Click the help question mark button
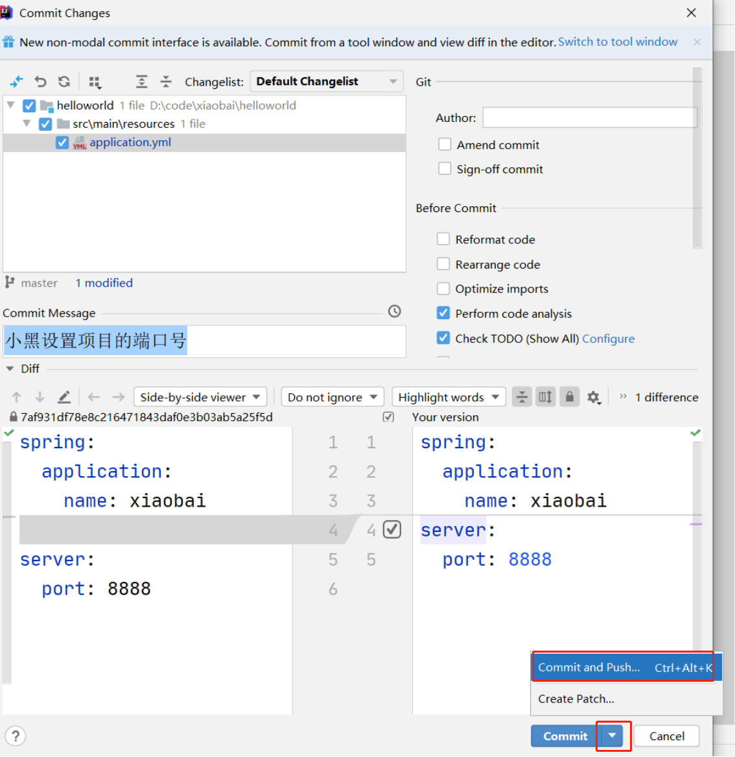The image size is (735, 757). [x=16, y=736]
